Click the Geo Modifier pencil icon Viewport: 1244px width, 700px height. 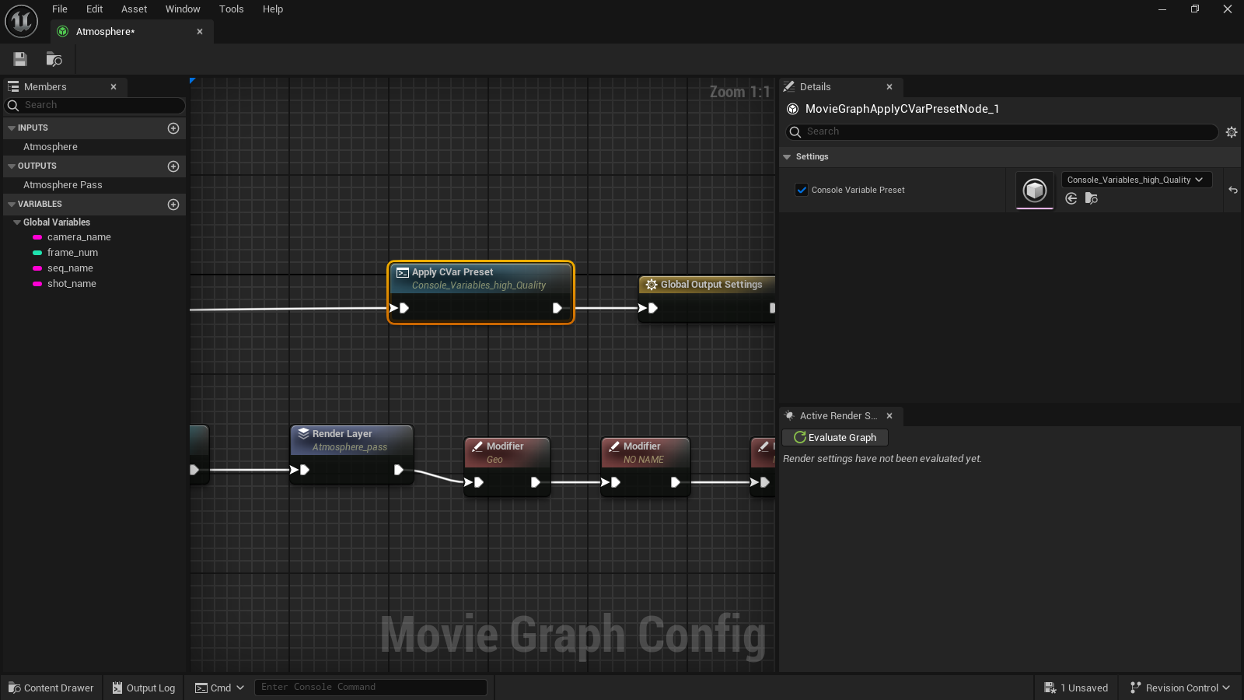[x=477, y=446]
